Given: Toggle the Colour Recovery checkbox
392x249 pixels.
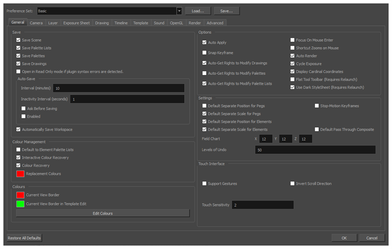Looking at the screenshot, I should (18, 165).
